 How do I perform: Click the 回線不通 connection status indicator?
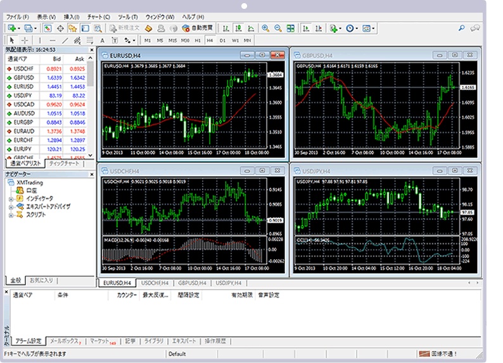[438, 353]
